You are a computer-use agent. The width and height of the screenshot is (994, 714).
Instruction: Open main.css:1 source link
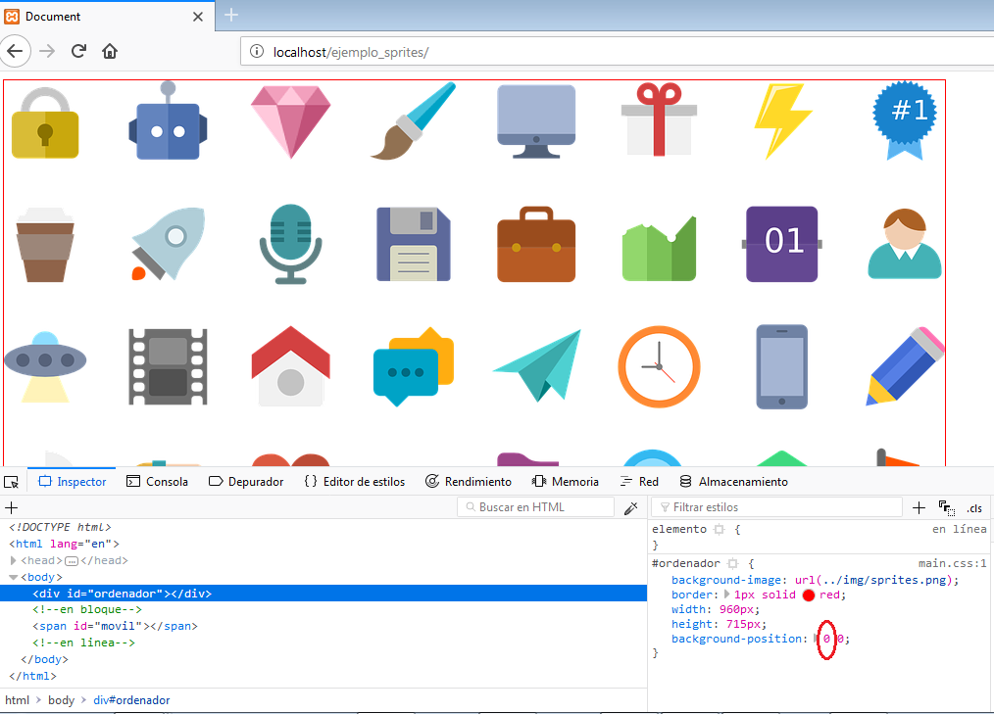(952, 563)
